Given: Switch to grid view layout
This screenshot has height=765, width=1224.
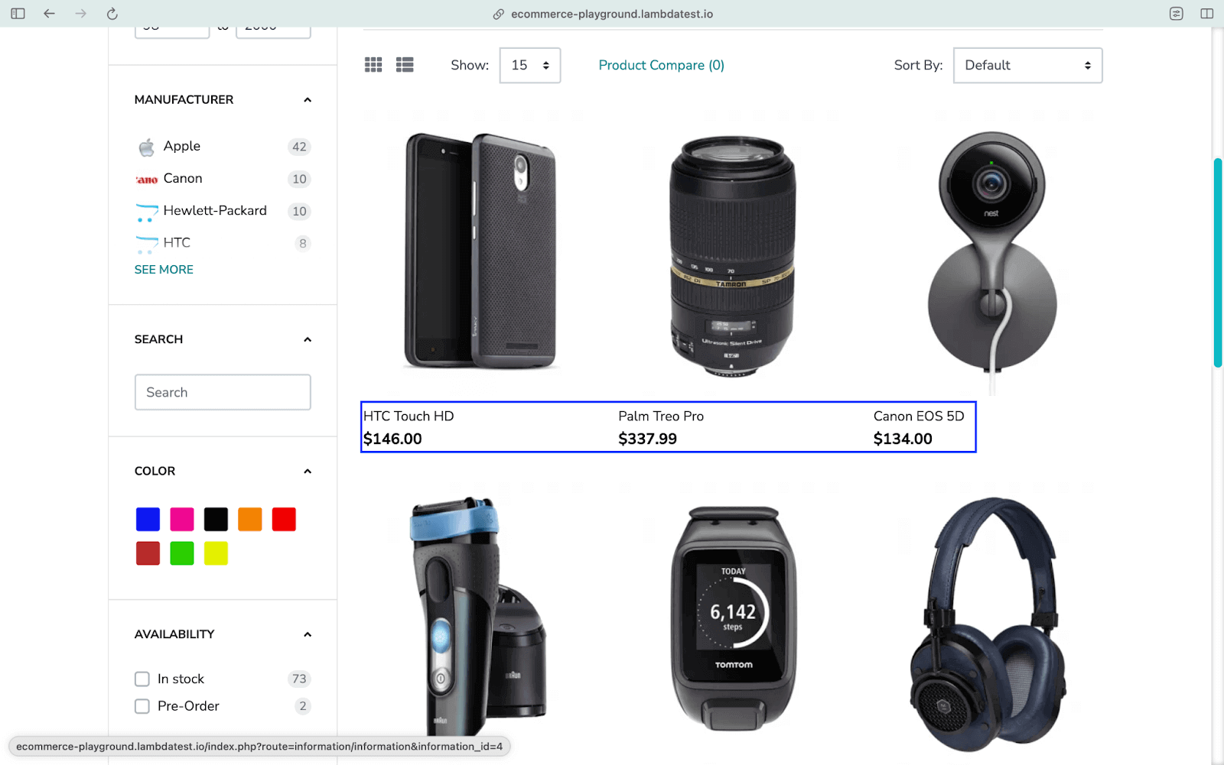Looking at the screenshot, I should click(373, 65).
